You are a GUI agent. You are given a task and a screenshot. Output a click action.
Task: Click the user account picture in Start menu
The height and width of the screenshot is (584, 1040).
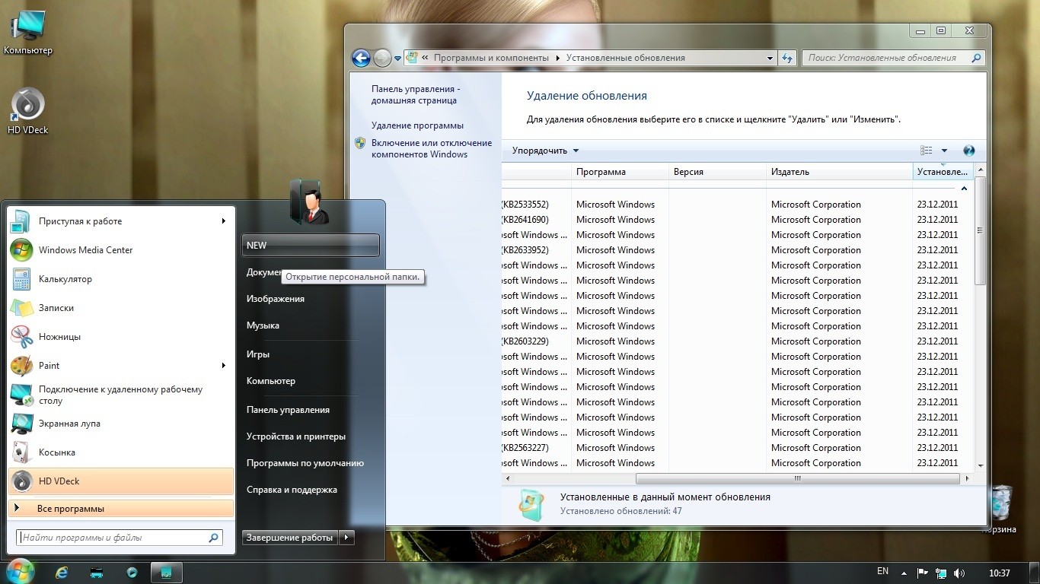(x=310, y=202)
